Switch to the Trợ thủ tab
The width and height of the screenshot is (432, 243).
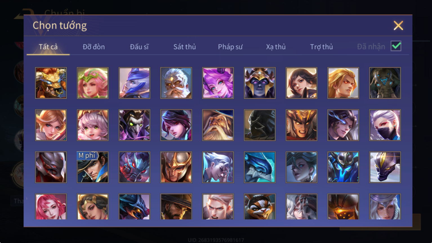click(321, 47)
